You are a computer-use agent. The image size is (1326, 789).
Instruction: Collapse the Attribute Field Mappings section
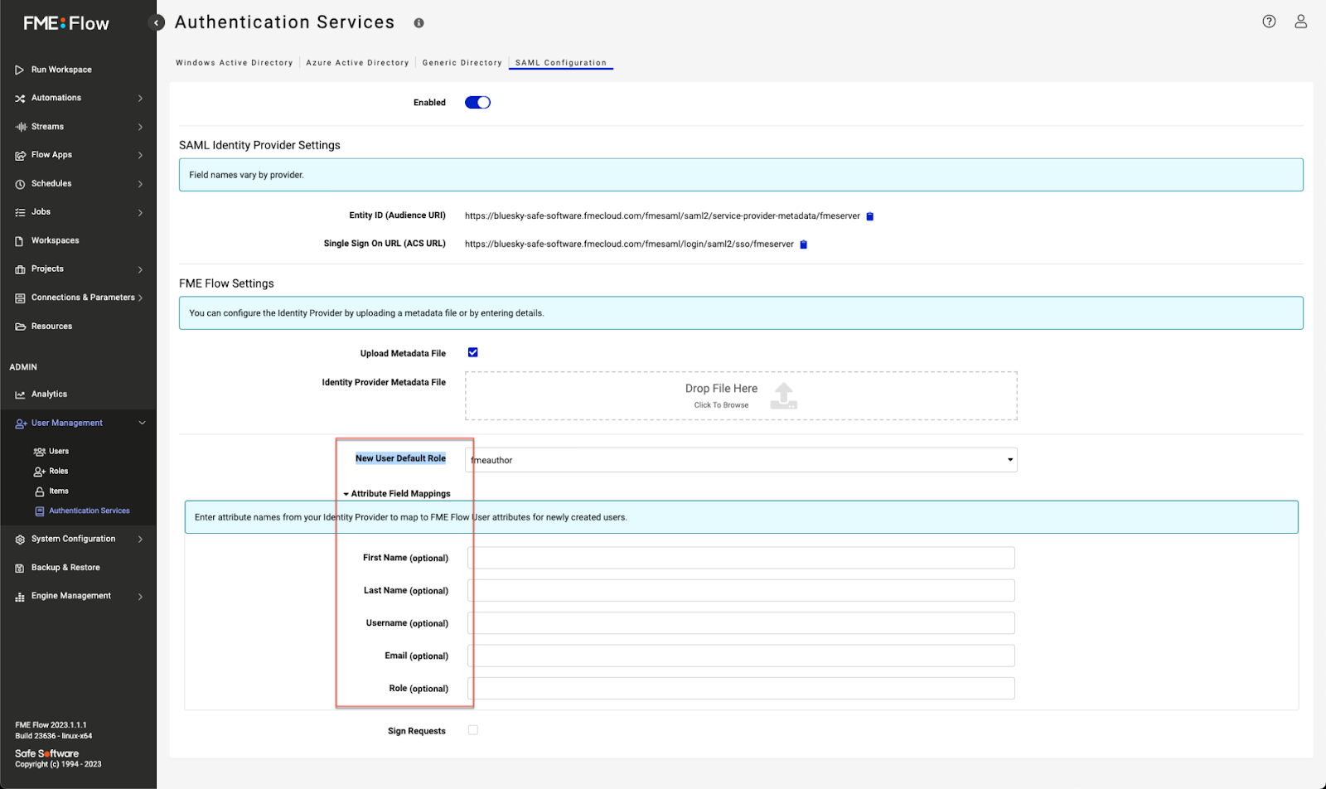346,492
